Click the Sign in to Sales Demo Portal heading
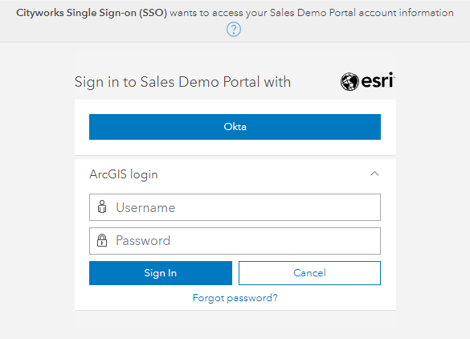 [182, 82]
